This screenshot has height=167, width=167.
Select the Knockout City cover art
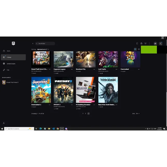(86, 59)
